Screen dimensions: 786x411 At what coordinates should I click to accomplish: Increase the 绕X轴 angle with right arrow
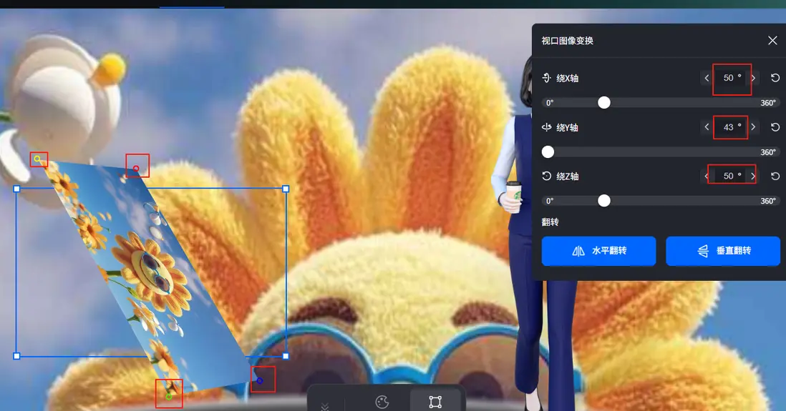(x=753, y=78)
